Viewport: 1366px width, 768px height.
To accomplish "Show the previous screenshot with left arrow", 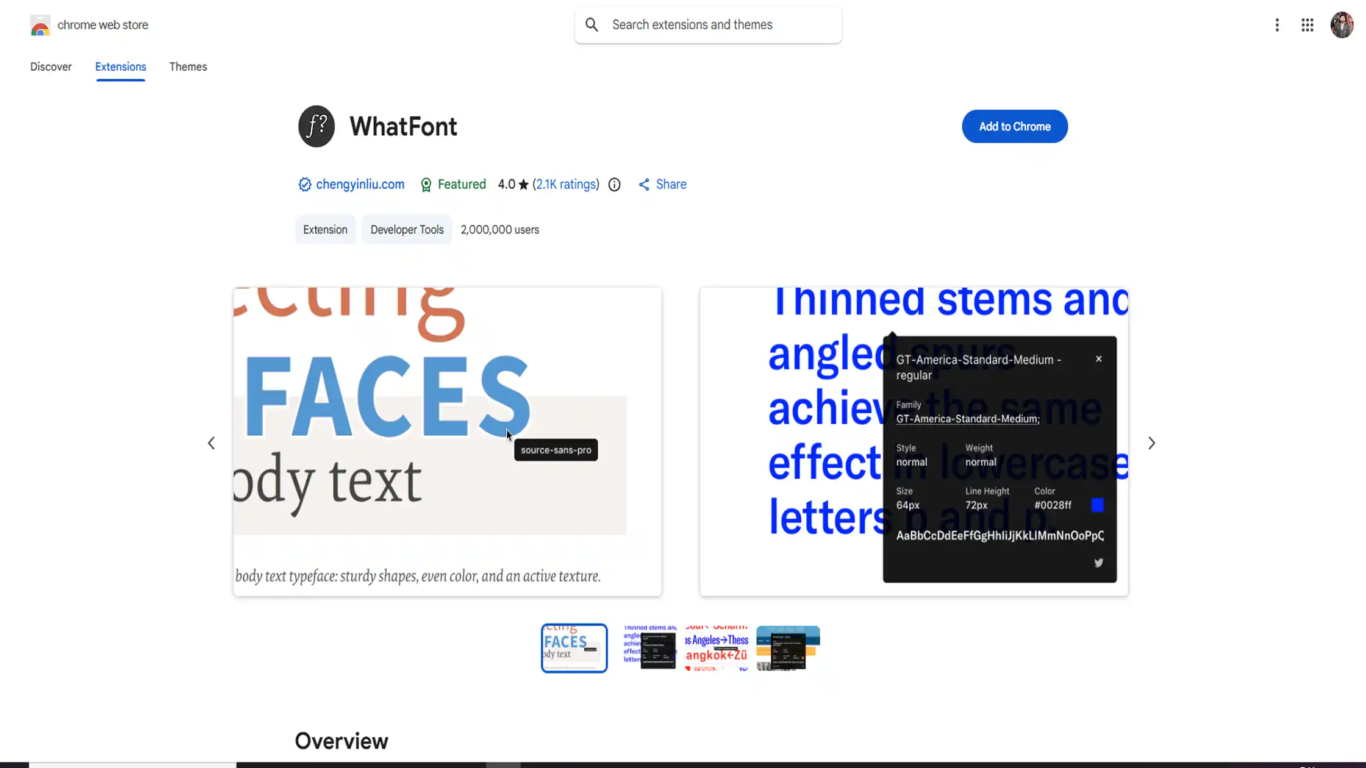I will click(x=211, y=443).
